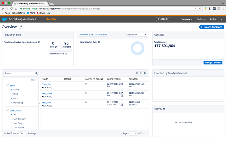Open the GMail bookmark

point(41,13)
